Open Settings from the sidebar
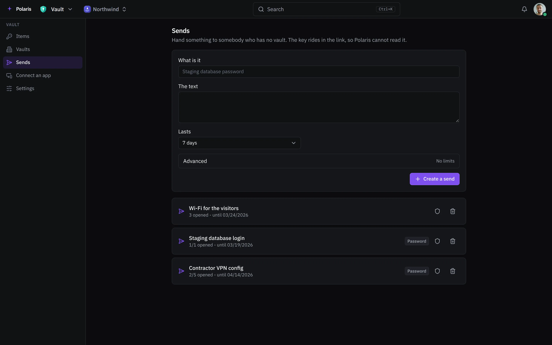The image size is (552, 345). pos(43,89)
